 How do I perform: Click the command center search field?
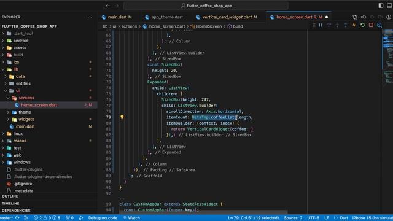pos(206,6)
